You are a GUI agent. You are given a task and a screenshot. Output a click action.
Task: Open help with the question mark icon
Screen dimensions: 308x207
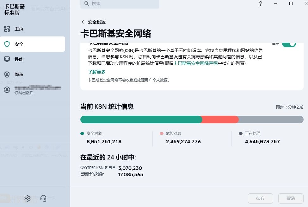pyautogui.click(x=261, y=3)
